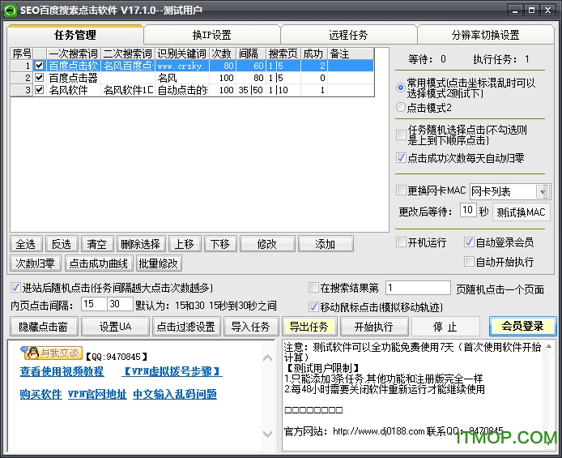The height and width of the screenshot is (458, 562).
Task: Toggle the 自动登录会员 checkbox
Action: coord(469,242)
